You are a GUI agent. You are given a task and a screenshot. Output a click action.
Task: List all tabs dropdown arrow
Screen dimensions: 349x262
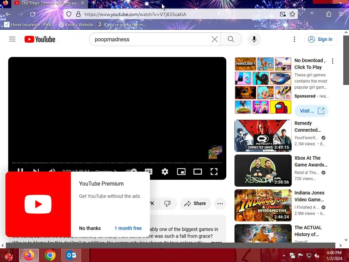(x=297, y=3)
